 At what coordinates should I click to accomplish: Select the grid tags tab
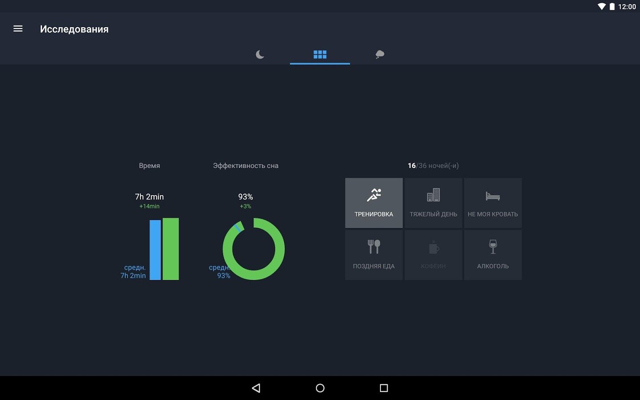pos(320,54)
